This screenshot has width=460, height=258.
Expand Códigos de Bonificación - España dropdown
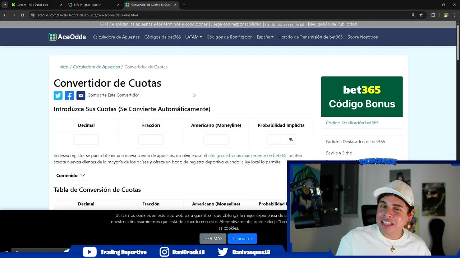click(x=240, y=37)
